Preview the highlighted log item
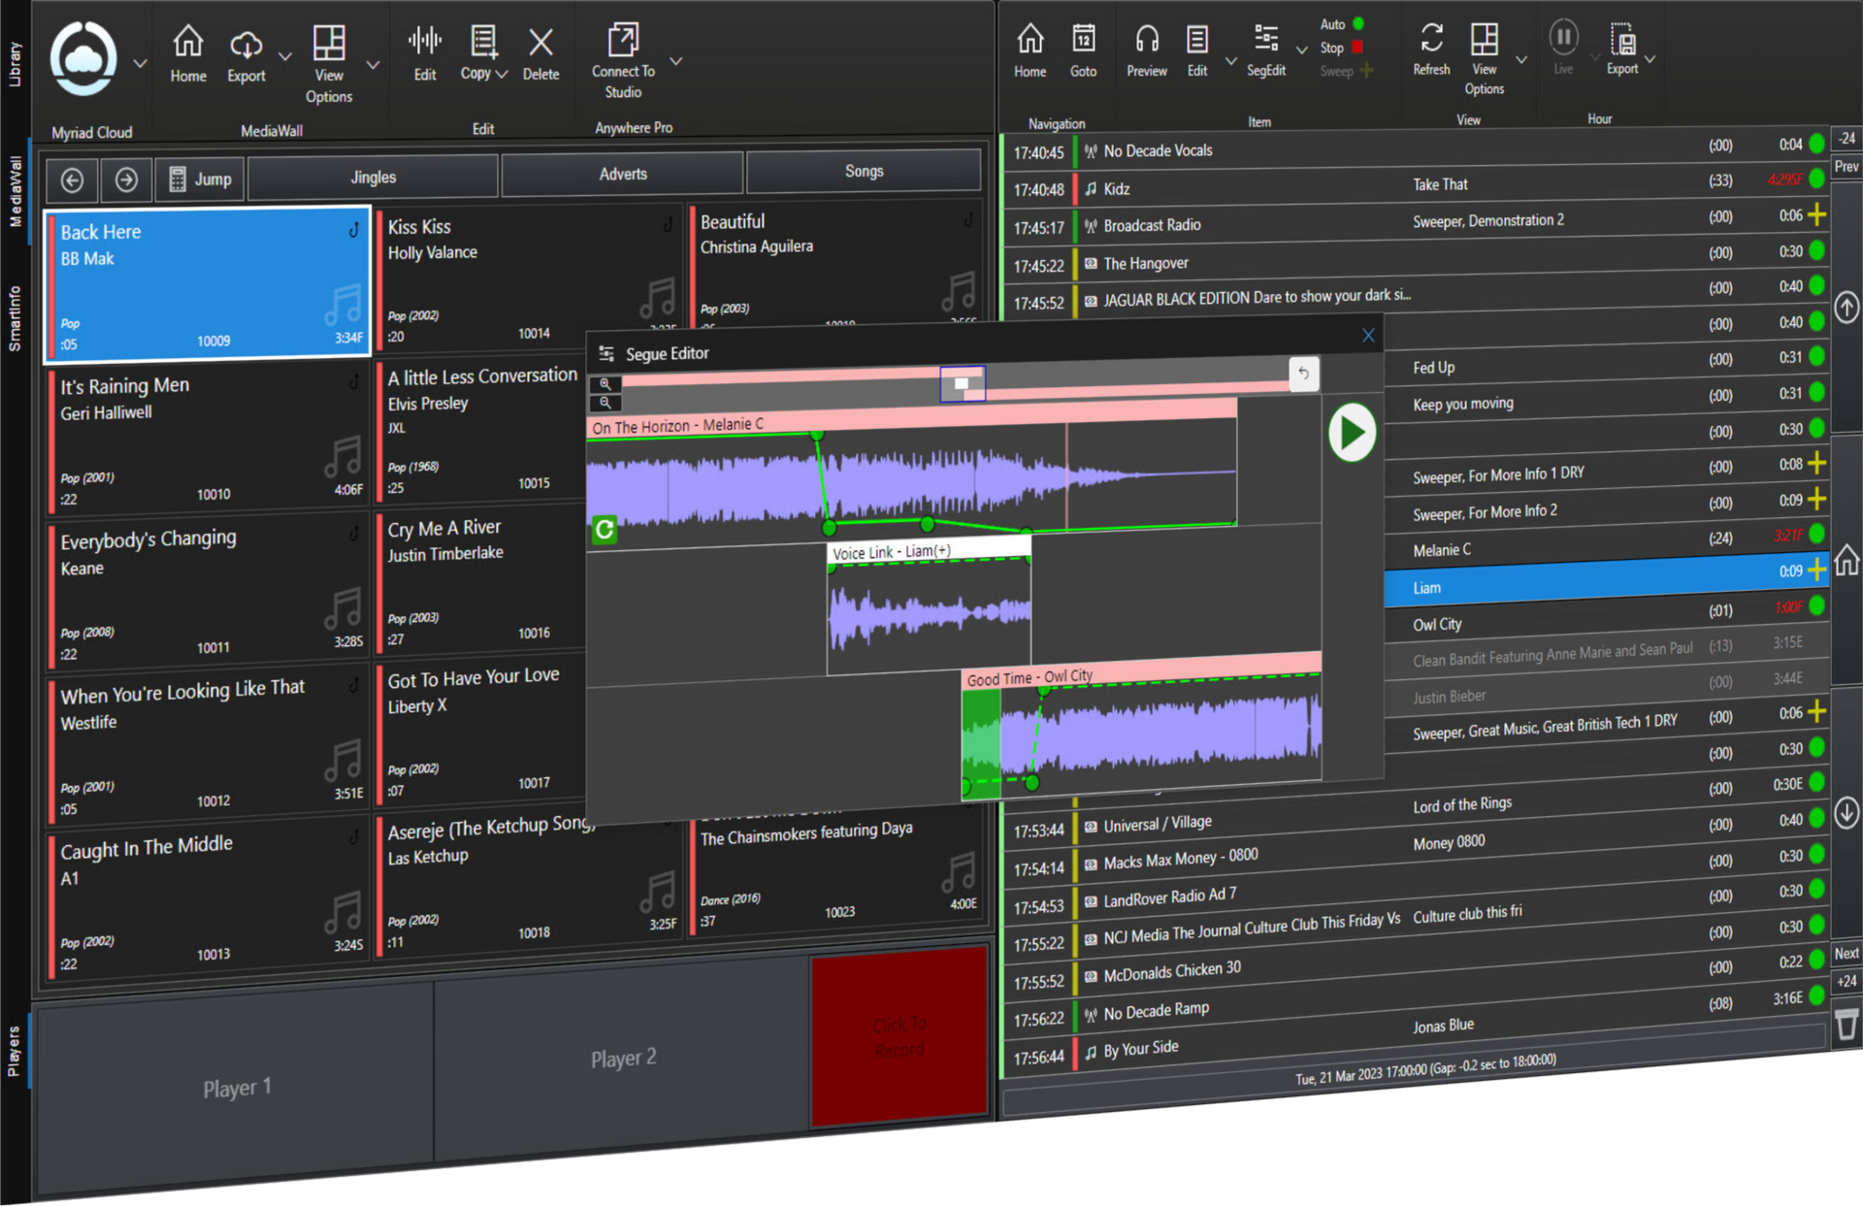1863x1206 pixels. pyautogui.click(x=1146, y=49)
